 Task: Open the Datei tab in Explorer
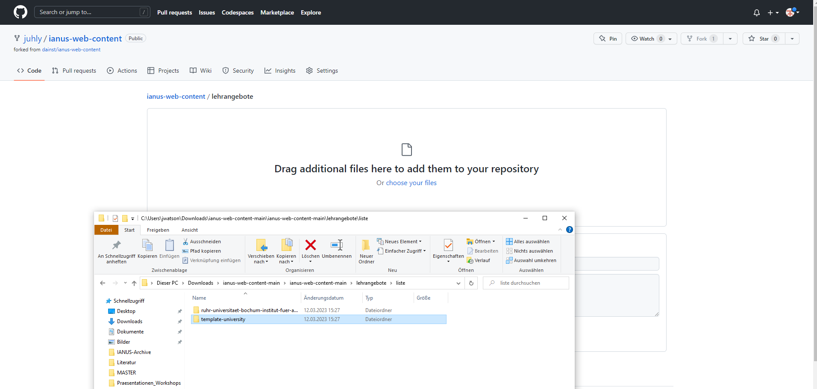(106, 230)
